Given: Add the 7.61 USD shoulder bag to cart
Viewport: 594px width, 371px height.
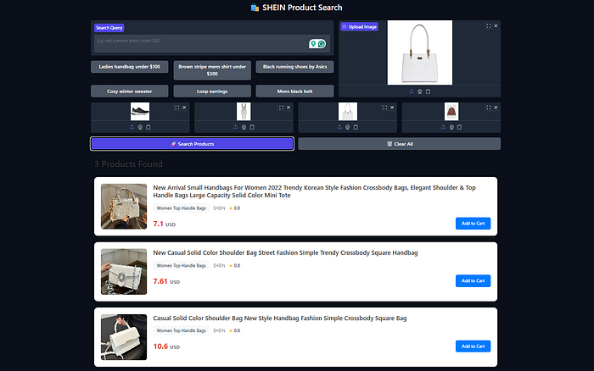Looking at the screenshot, I should (x=473, y=281).
